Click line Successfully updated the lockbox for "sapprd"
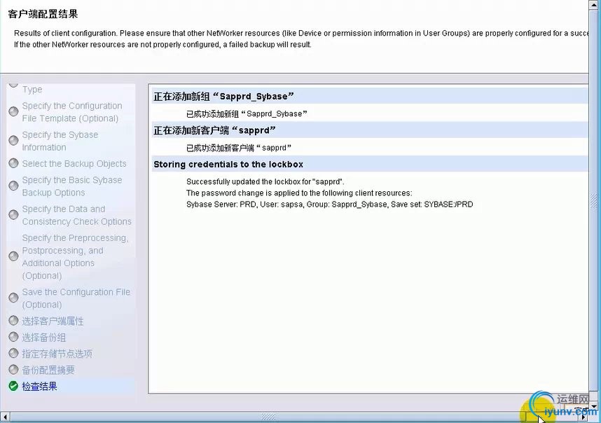Screen dimensions: 601x423 [265, 181]
